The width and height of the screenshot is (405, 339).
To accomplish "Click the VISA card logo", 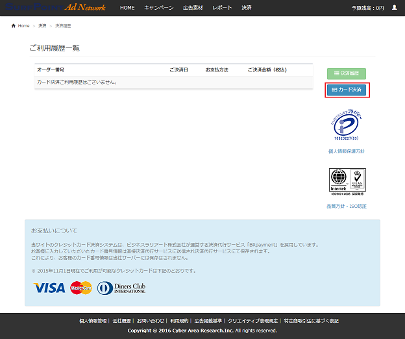I will click(49, 288).
